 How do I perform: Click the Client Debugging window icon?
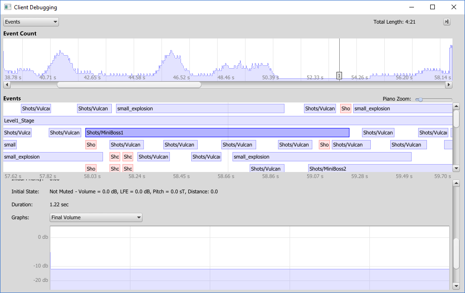(x=7, y=7)
